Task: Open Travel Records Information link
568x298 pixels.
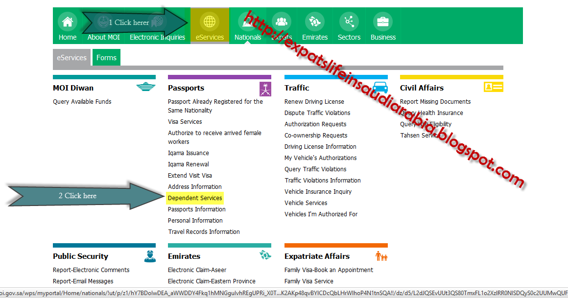Action: (204, 232)
